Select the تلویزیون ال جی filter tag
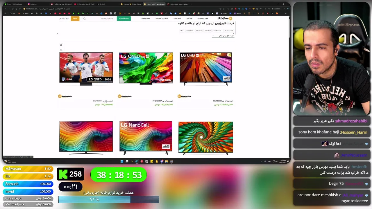This screenshot has width=372, height=209. click(228, 30)
